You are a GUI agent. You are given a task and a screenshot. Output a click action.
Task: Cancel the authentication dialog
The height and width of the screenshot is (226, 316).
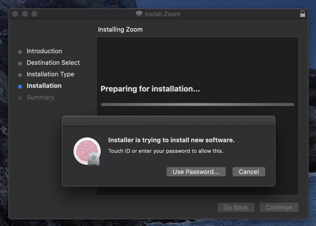(x=249, y=172)
